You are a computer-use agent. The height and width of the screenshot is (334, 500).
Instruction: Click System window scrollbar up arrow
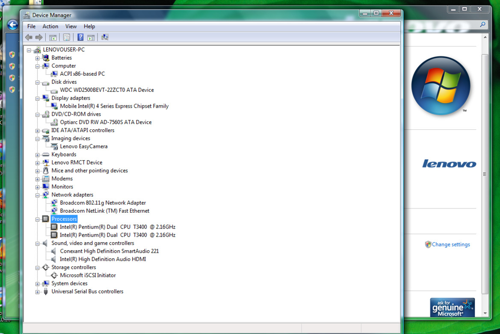point(485,37)
